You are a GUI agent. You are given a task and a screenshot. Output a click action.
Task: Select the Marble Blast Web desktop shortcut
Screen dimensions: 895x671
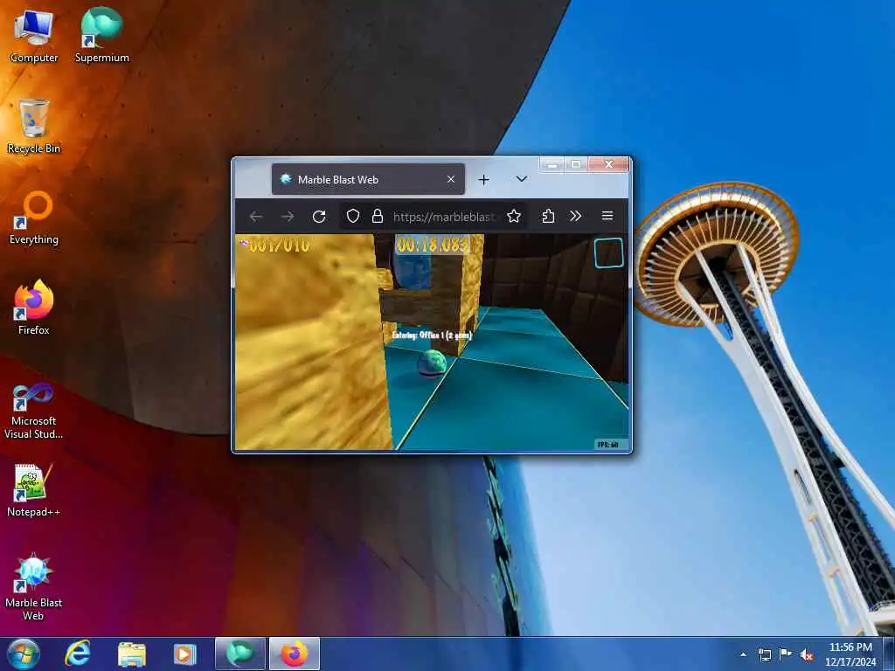tap(34, 588)
